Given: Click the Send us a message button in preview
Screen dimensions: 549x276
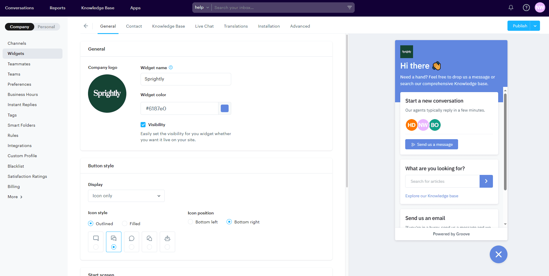Looking at the screenshot, I should point(431,144).
